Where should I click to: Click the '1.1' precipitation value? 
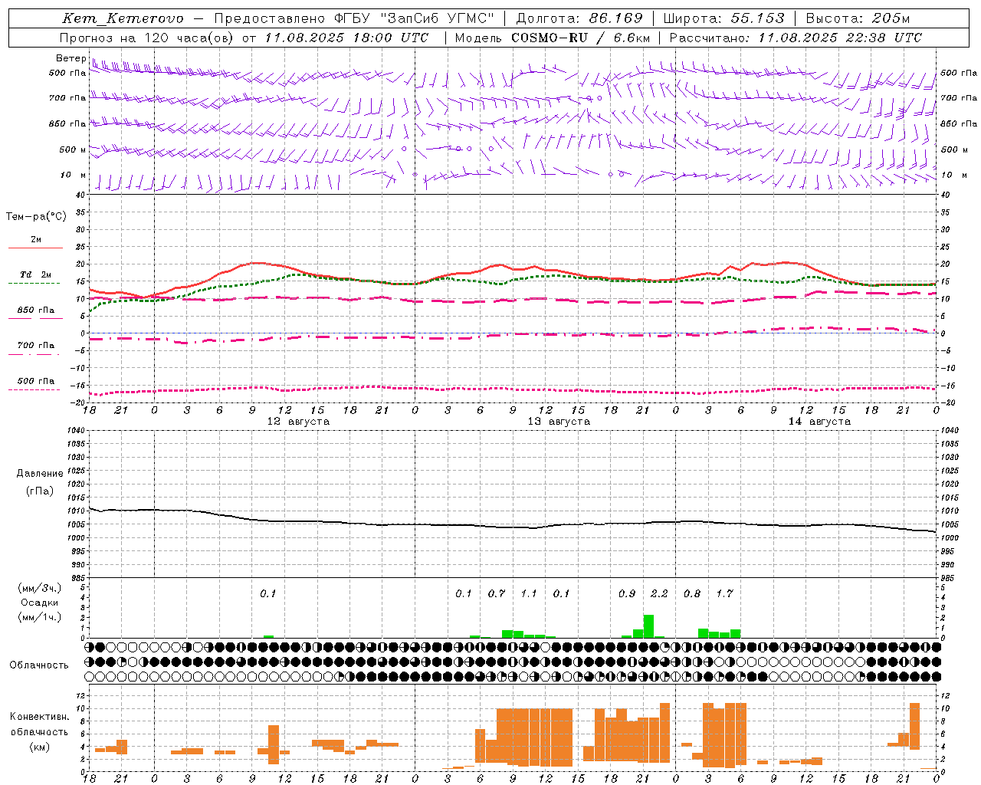(x=529, y=593)
